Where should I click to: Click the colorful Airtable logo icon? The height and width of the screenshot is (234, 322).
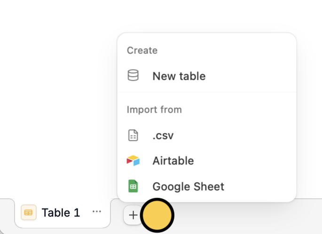(134, 161)
